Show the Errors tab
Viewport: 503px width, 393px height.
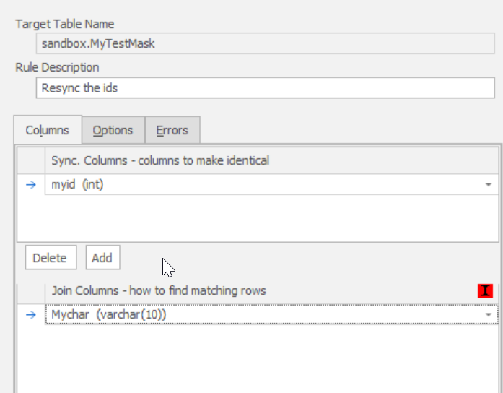click(x=172, y=131)
